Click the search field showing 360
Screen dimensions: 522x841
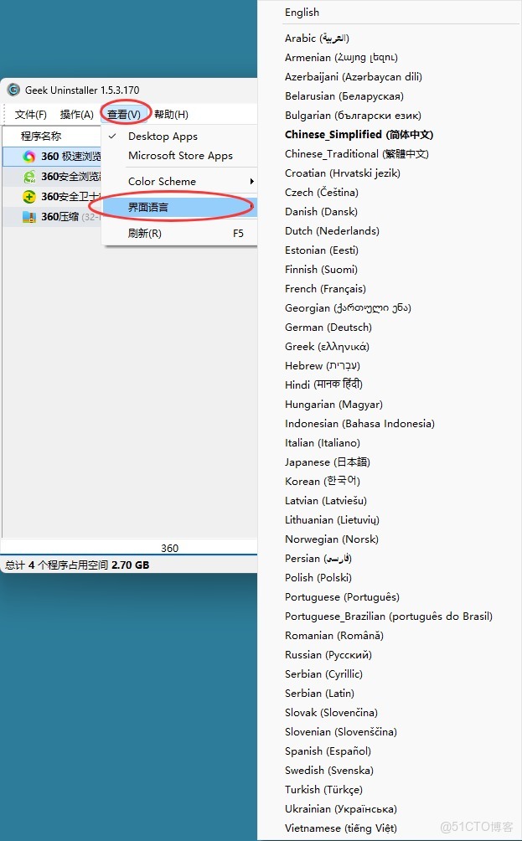(129, 548)
